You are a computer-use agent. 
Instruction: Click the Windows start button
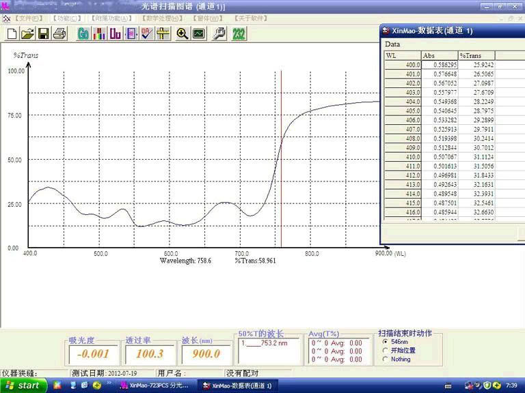click(23, 385)
